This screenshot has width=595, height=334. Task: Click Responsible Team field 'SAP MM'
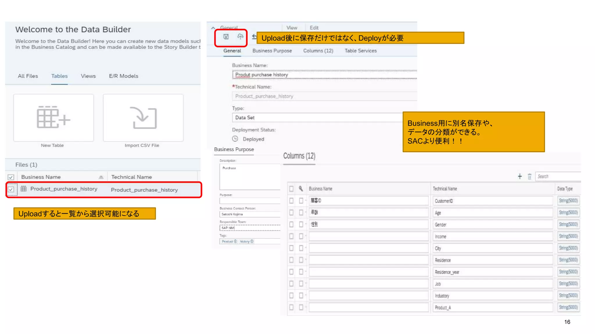coord(250,228)
